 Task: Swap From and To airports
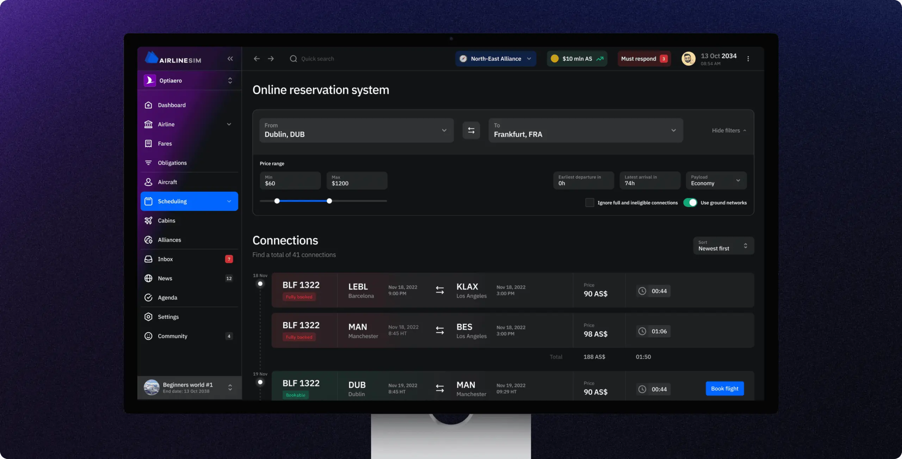pos(471,130)
